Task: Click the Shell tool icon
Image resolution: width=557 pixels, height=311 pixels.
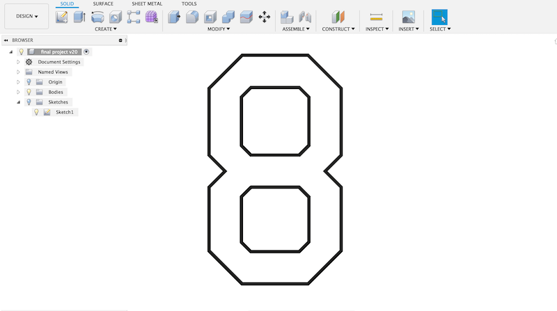Action: coord(210,17)
